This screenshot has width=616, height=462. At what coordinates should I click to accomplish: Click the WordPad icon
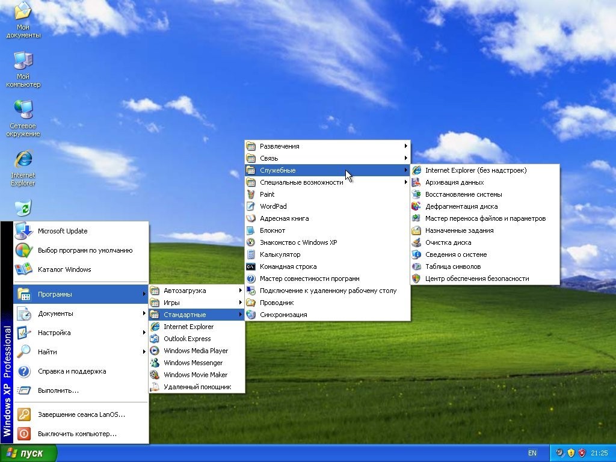click(x=251, y=206)
